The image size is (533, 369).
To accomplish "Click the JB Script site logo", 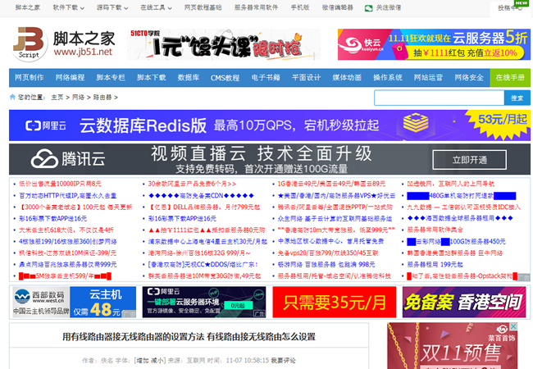I will [x=30, y=43].
